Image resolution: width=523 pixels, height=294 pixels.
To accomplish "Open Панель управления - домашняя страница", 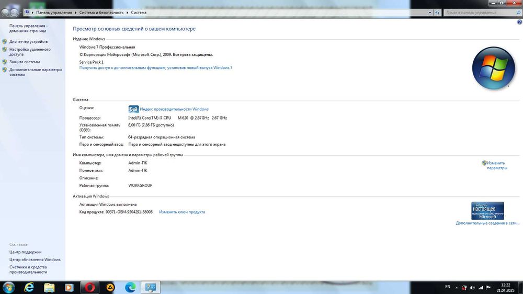I will (x=28, y=28).
